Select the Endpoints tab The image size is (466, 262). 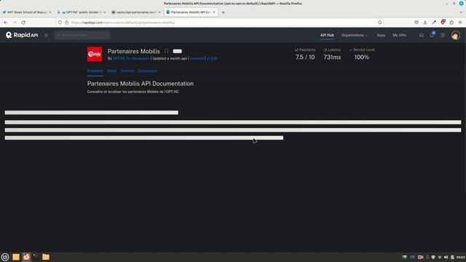pyautogui.click(x=95, y=71)
